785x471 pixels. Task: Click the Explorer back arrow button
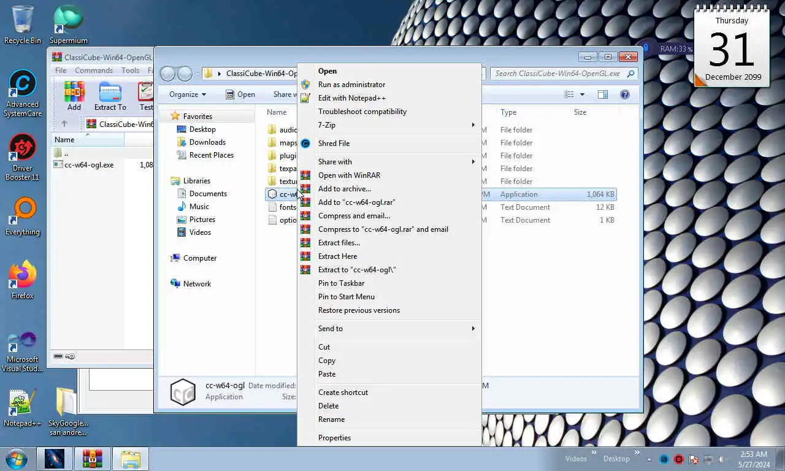click(x=167, y=74)
